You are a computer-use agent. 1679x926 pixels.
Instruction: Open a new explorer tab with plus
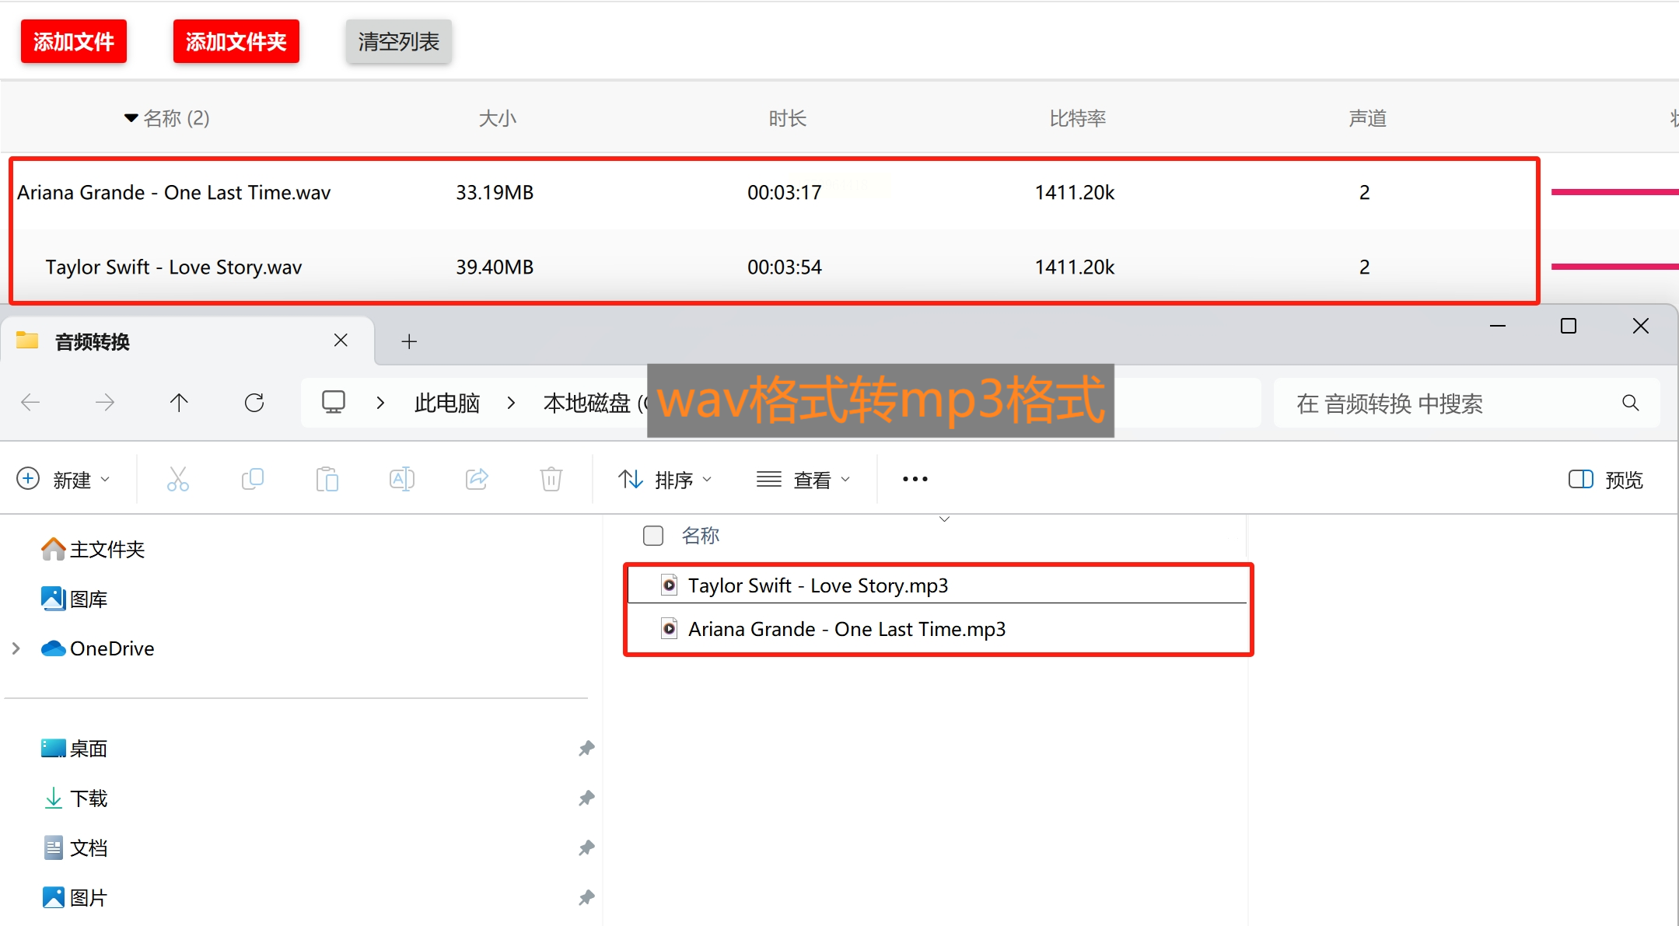tap(409, 341)
